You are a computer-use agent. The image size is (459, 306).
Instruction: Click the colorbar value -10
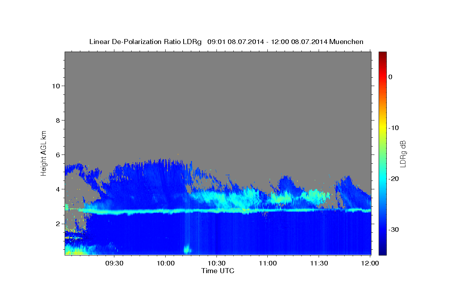pyautogui.click(x=394, y=128)
